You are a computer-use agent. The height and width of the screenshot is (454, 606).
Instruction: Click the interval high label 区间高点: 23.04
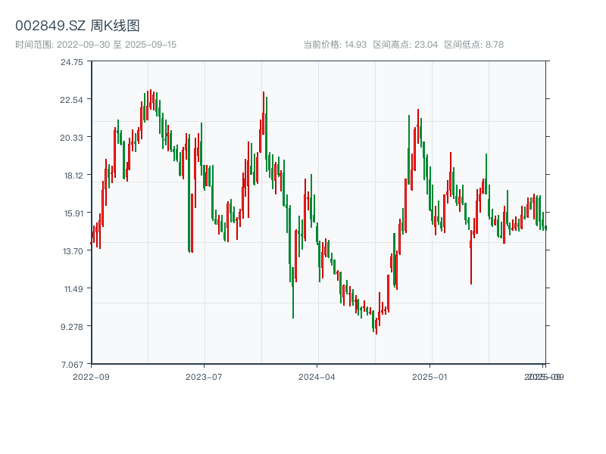click(405, 45)
